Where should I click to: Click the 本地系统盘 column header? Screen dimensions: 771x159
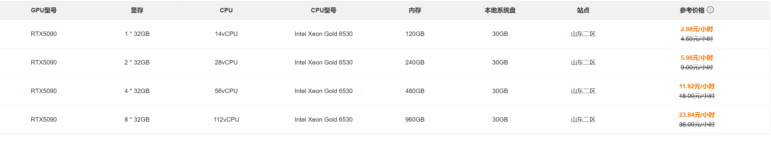tap(500, 10)
